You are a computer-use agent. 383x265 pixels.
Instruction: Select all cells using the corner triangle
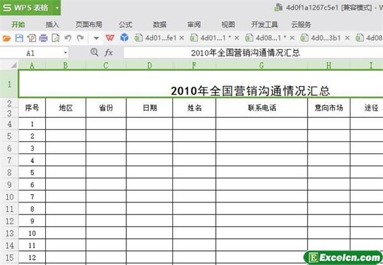13,65
